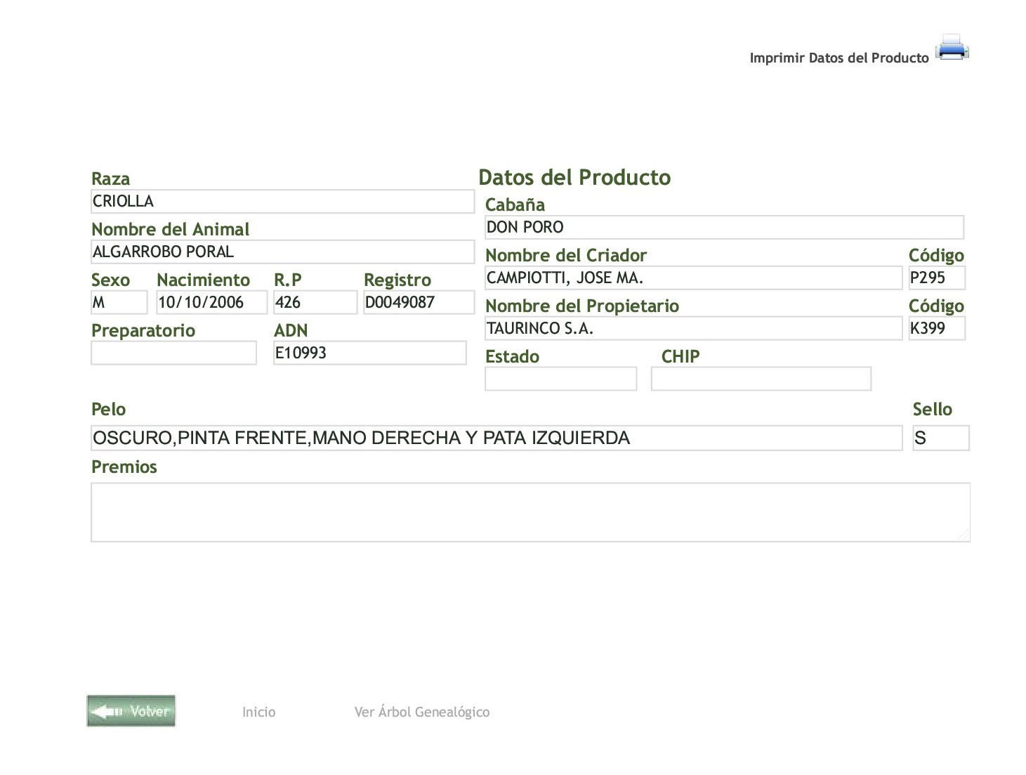Open the Inicio link
1026x775 pixels.
[x=258, y=712]
